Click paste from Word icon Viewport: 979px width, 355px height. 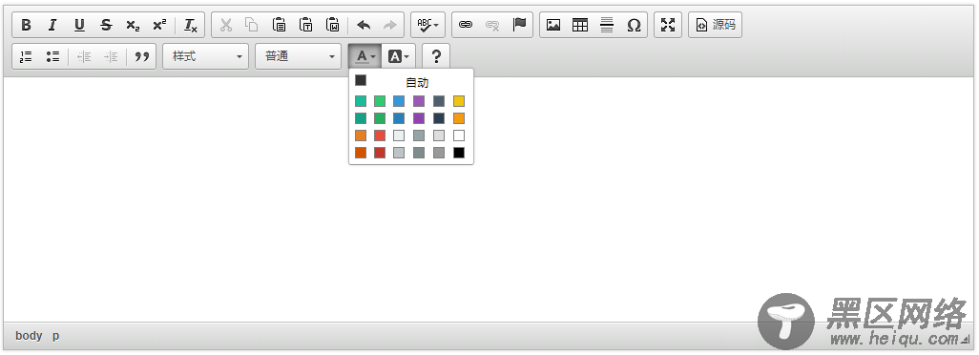(x=333, y=25)
